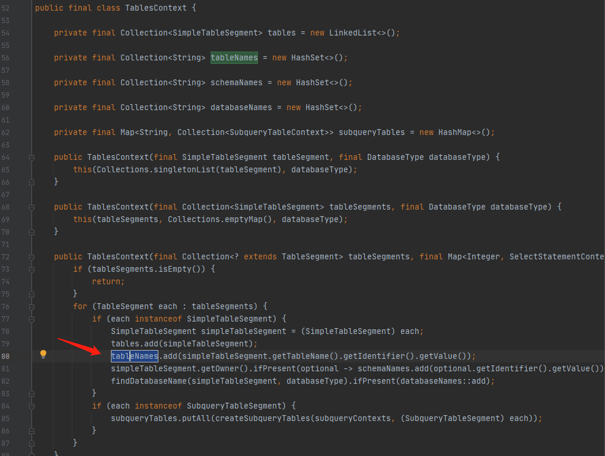
Task: Click the subqueryTables field name on line 62
Action: pos(372,133)
